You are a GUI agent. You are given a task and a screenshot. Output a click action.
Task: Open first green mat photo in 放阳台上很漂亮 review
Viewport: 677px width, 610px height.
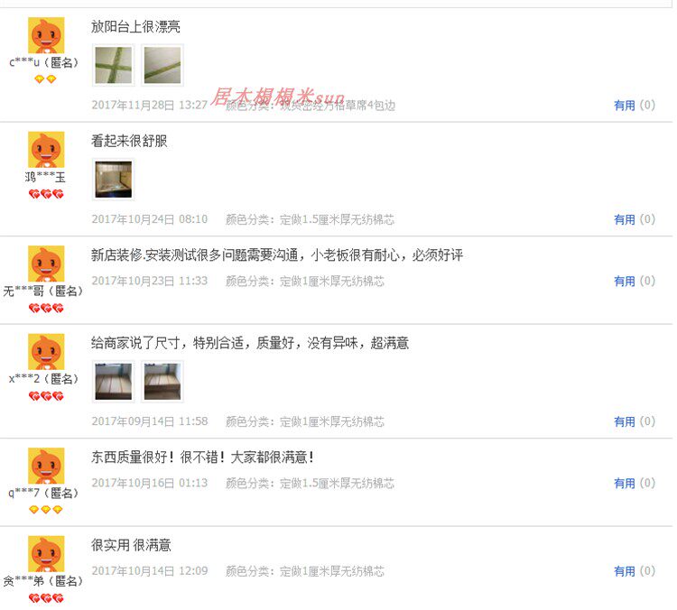[x=114, y=65]
